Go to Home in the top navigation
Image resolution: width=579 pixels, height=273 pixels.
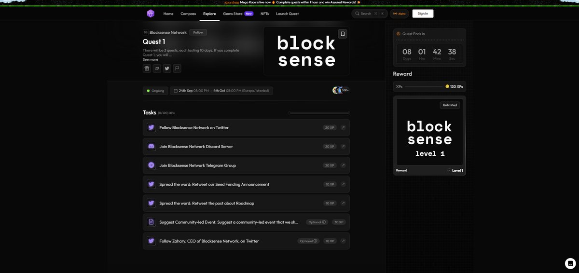[x=168, y=14]
